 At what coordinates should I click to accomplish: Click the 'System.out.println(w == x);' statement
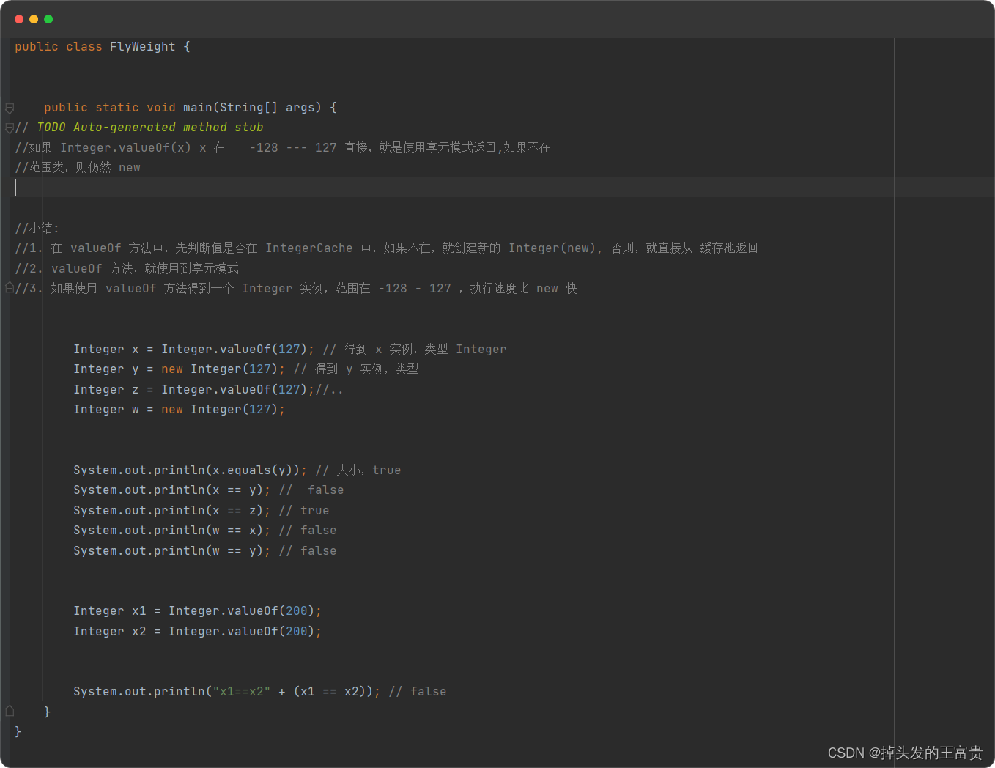point(172,531)
